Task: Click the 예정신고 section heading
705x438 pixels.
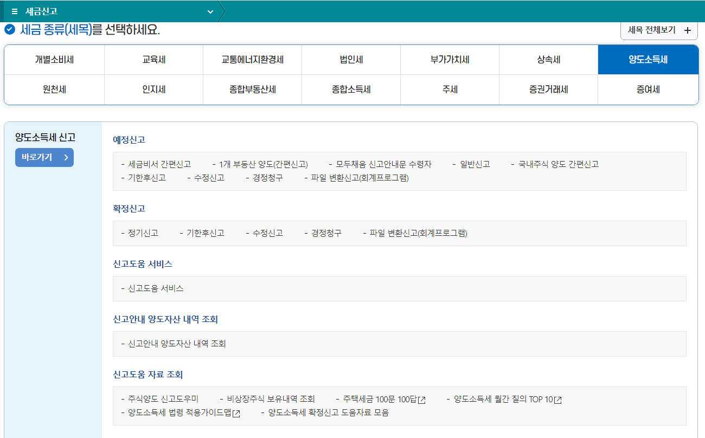Action: point(129,140)
